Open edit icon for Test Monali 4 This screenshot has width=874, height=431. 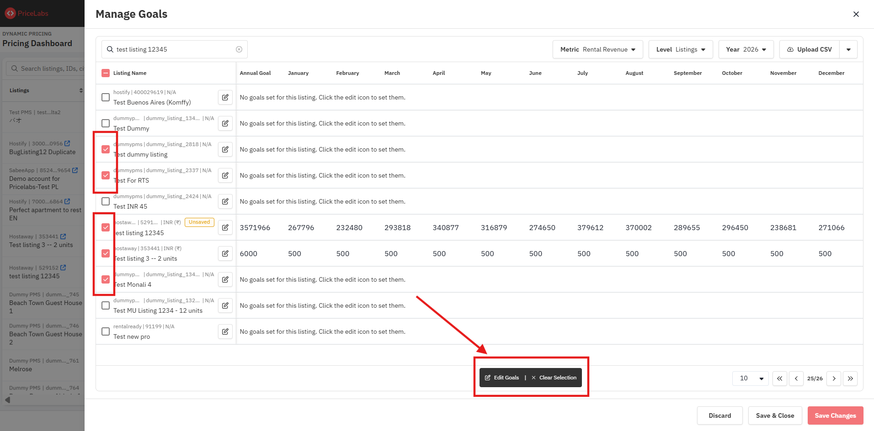(225, 279)
